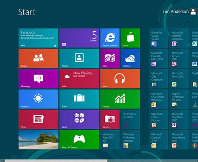Open the Video Now Playing tile
The width and height of the screenshot is (198, 162).
79,79
